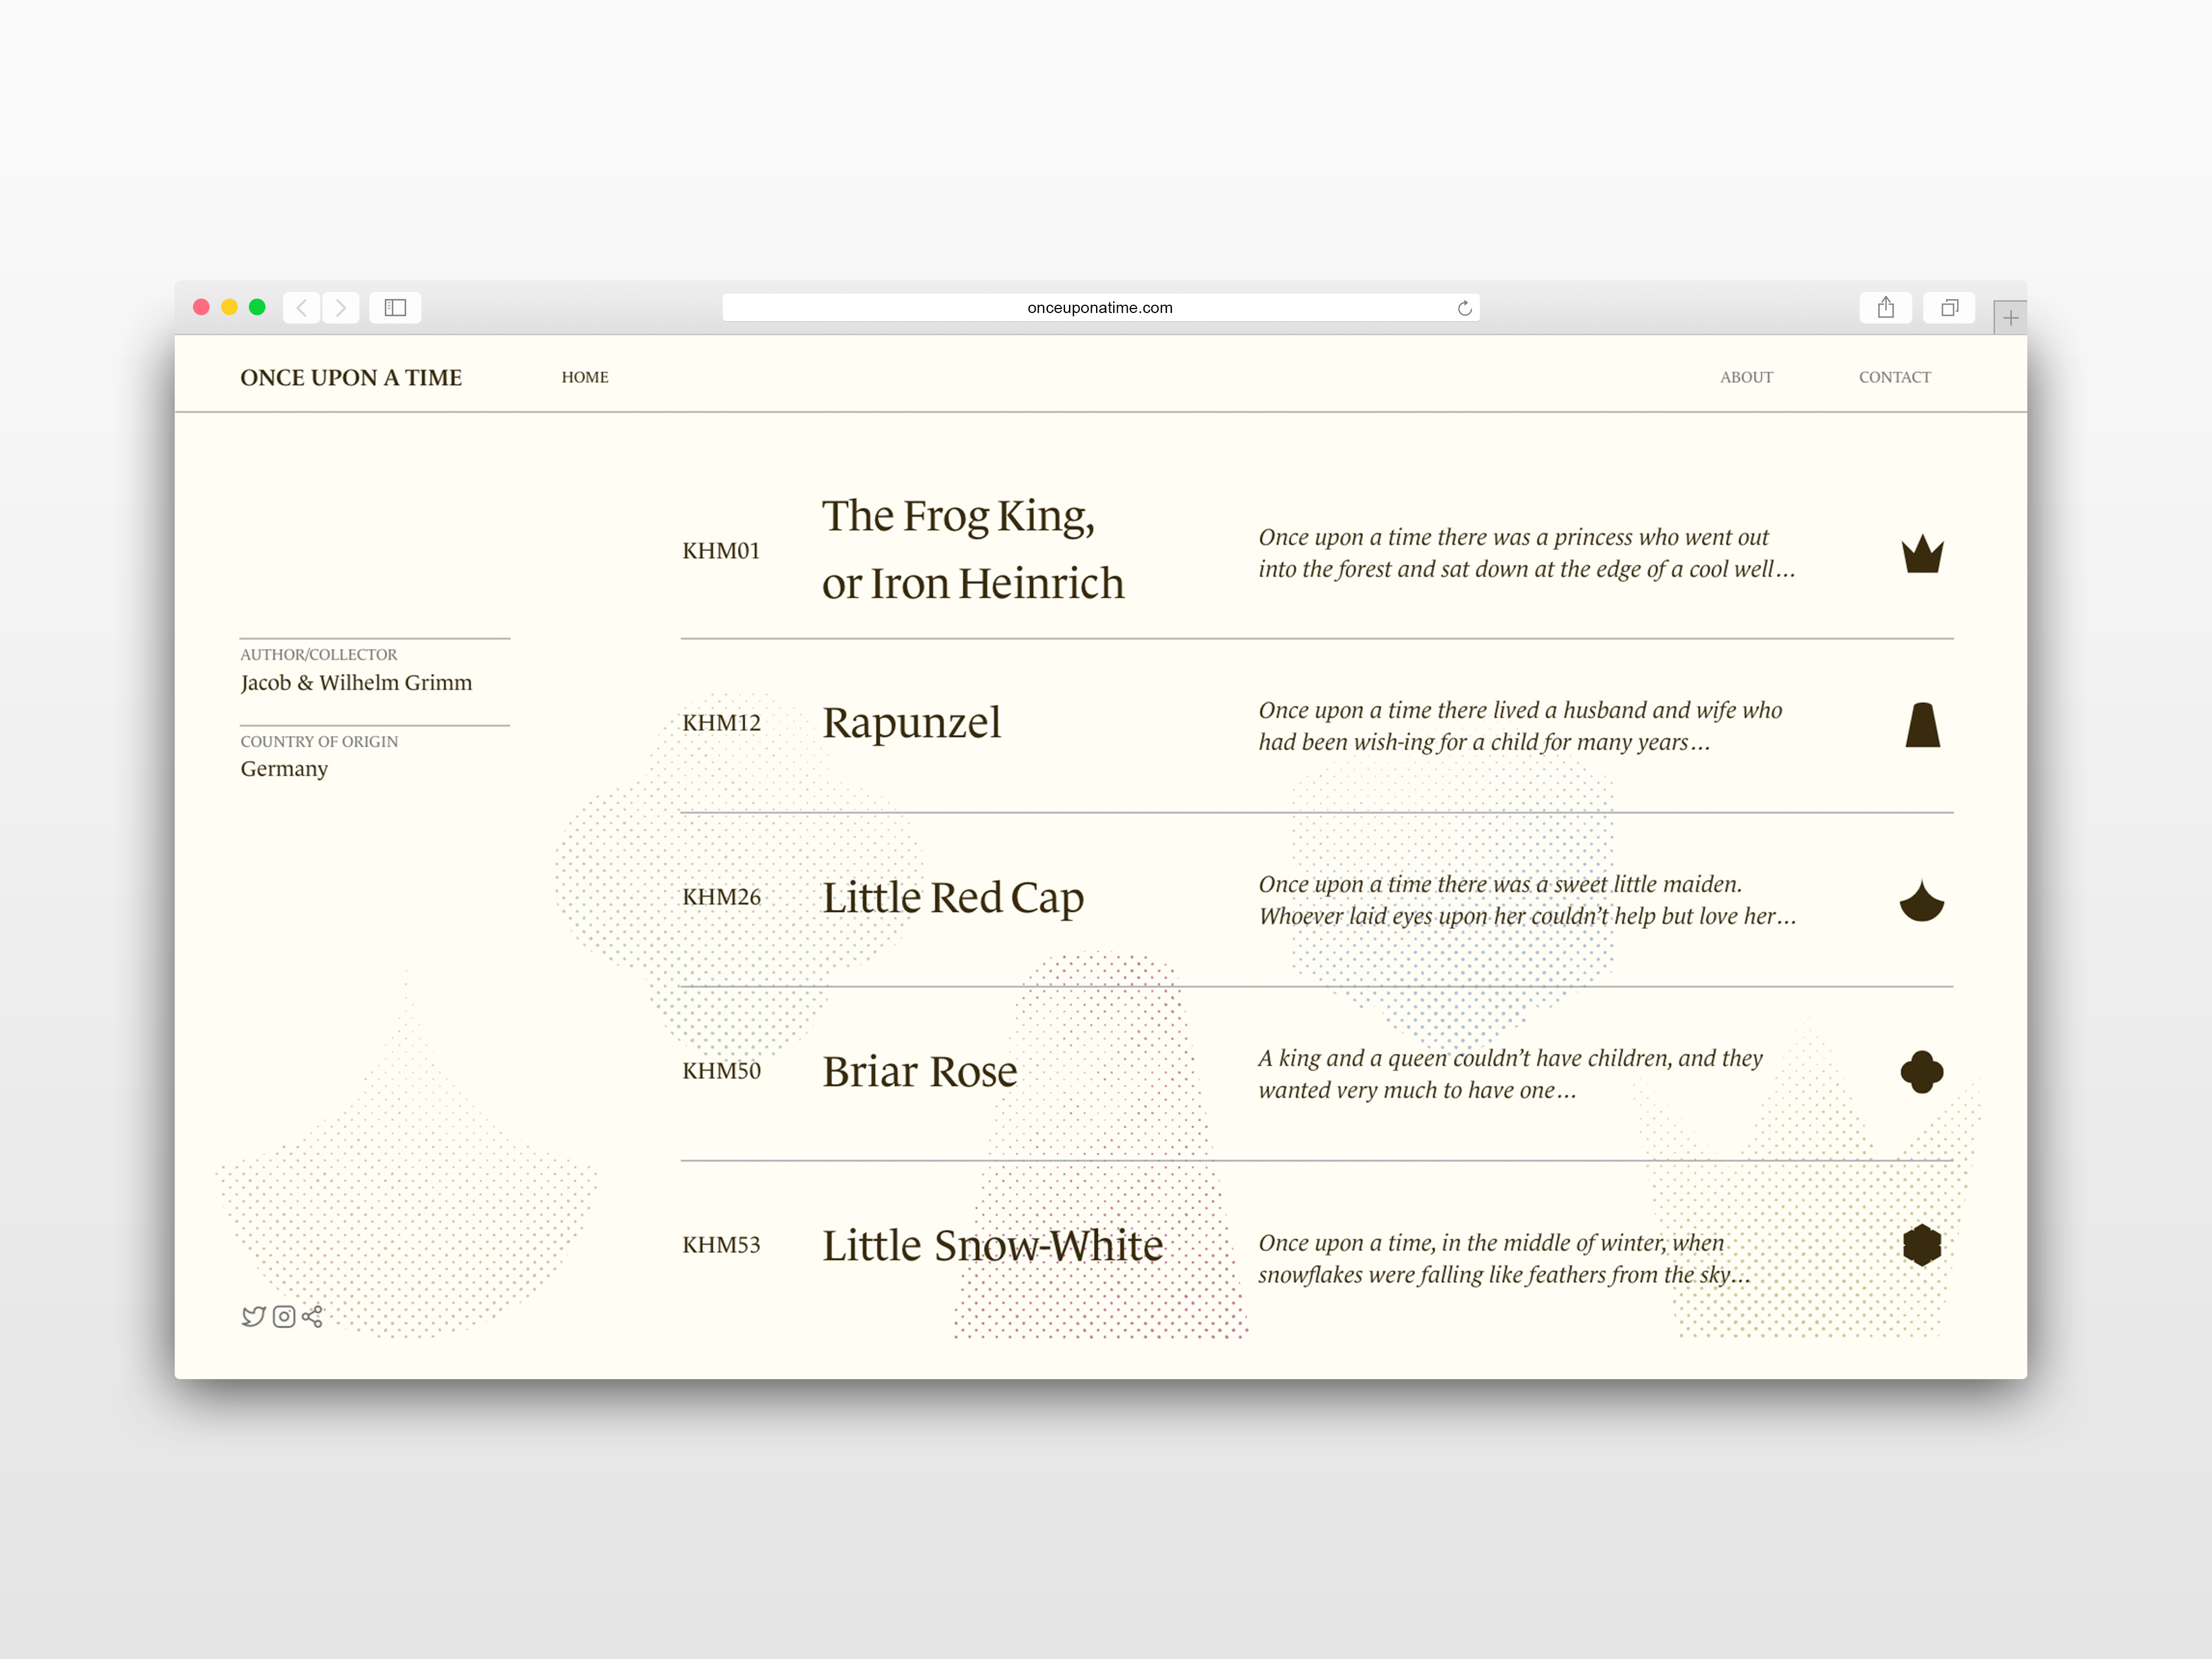2212x1659 pixels.
Task: Open the Rapunzel story title
Action: point(911,723)
